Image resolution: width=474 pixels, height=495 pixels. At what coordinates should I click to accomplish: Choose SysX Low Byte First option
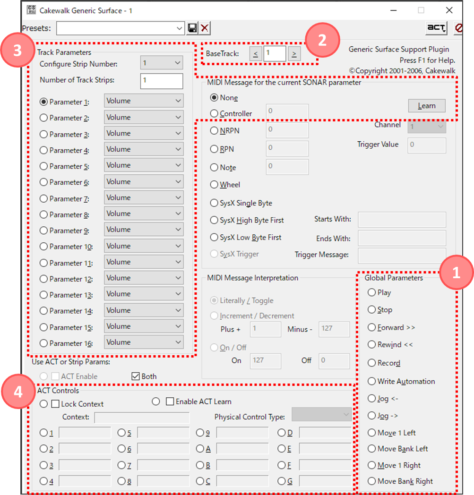point(214,238)
